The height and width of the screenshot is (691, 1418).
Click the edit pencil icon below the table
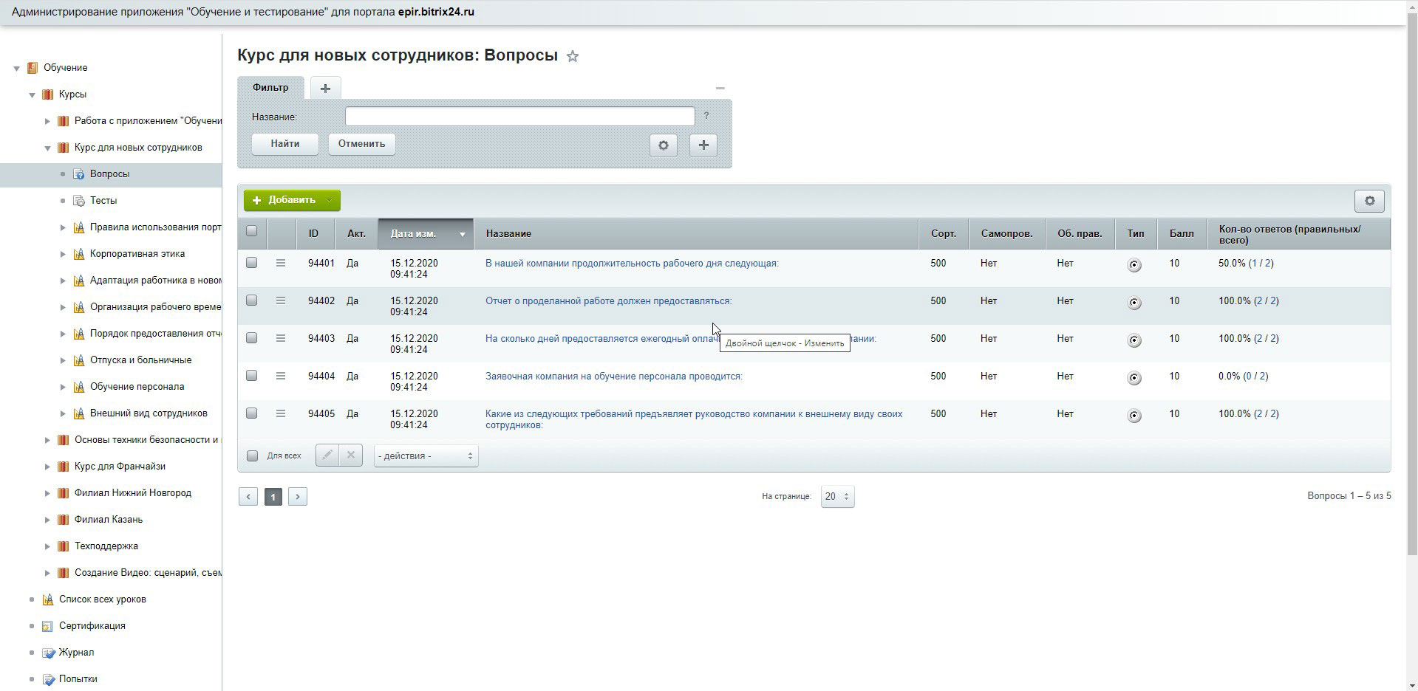(327, 455)
